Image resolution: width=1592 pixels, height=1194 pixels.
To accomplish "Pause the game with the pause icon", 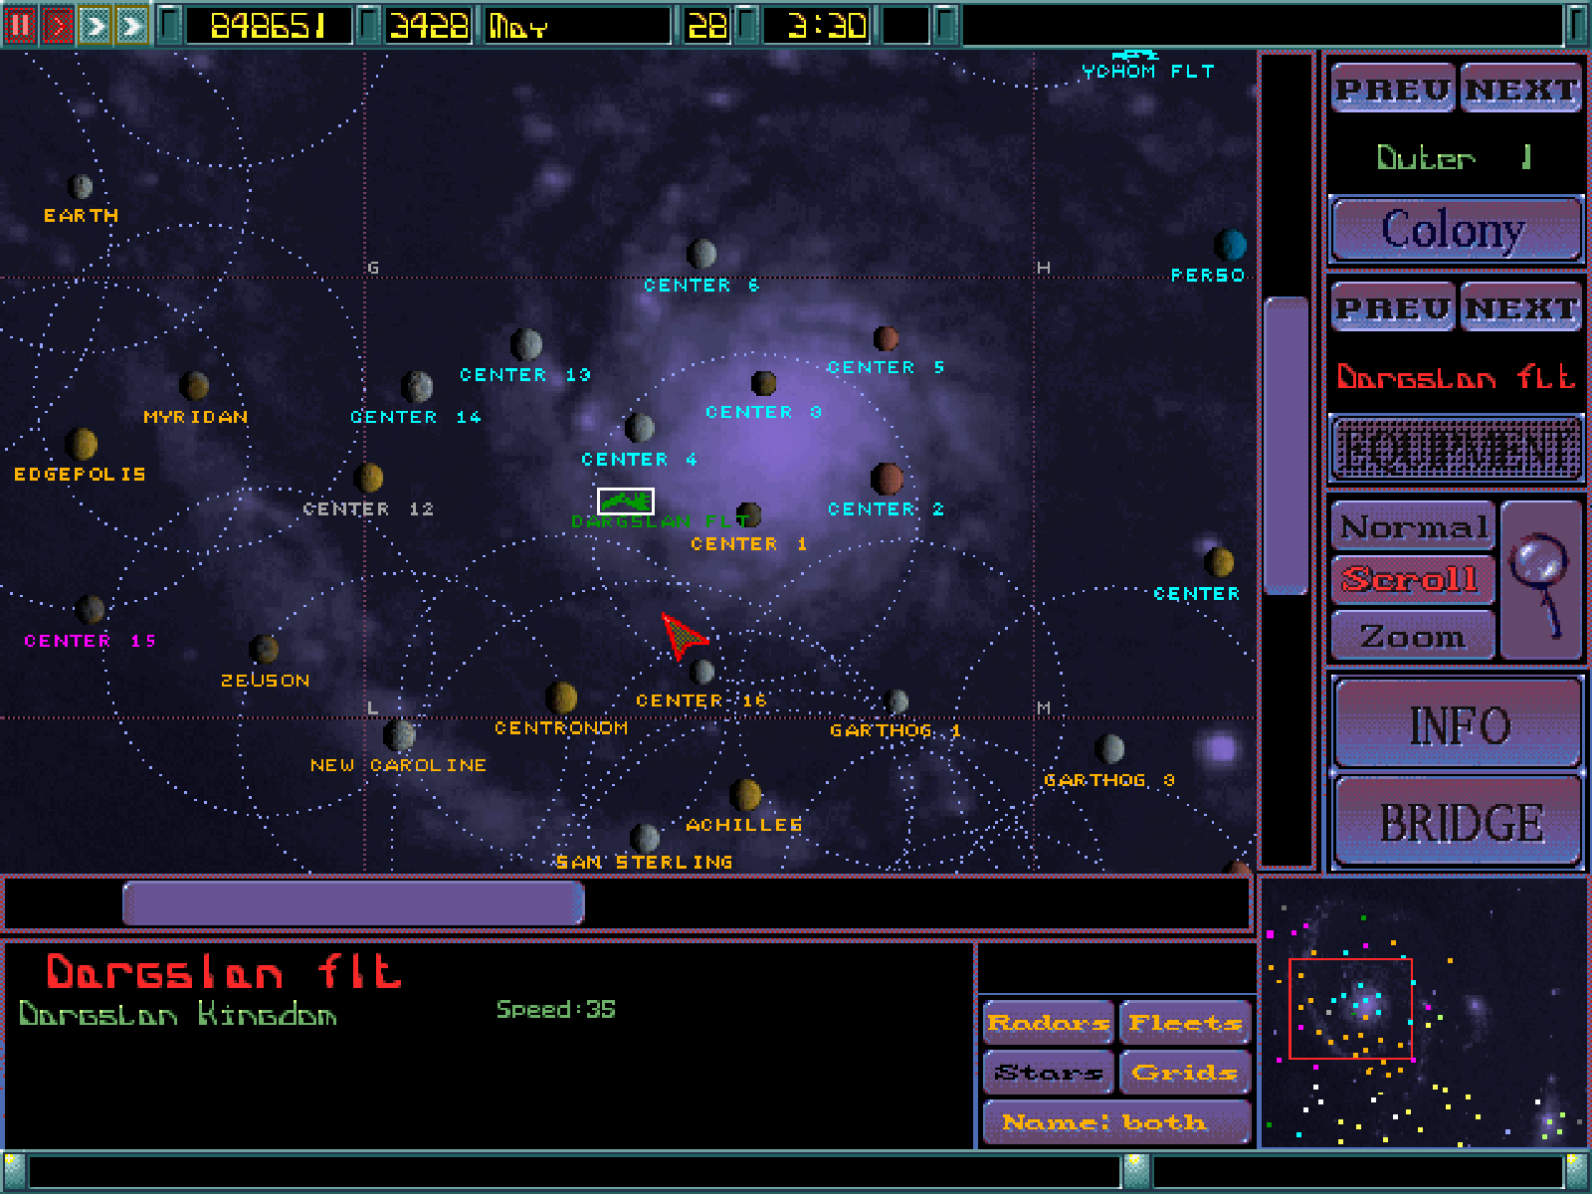I will click(x=20, y=25).
